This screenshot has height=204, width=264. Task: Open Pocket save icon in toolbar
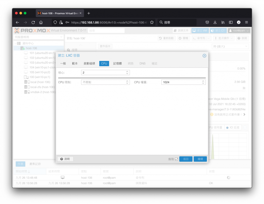pyautogui.click(x=207, y=22)
